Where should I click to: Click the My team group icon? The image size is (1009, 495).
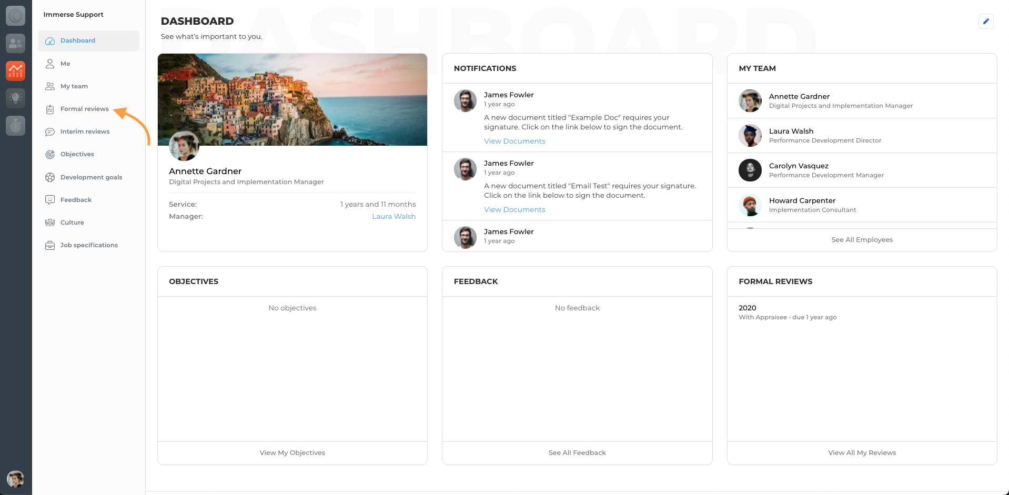pyautogui.click(x=50, y=86)
